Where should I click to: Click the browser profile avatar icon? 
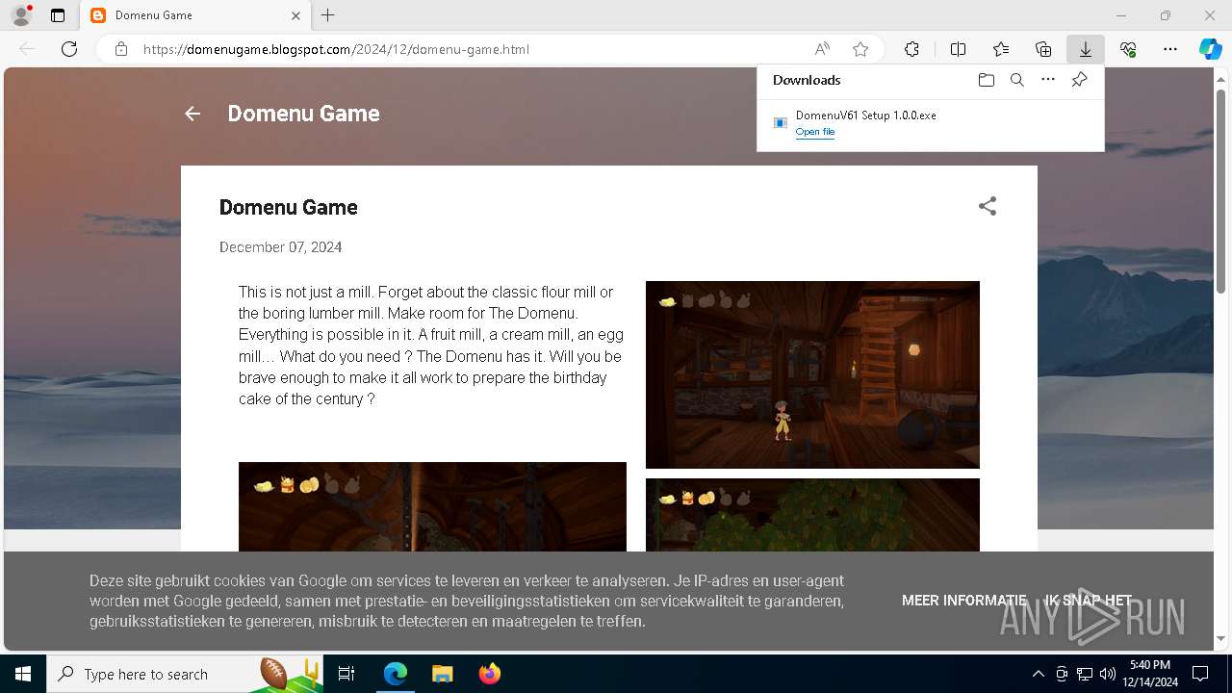pyautogui.click(x=20, y=15)
